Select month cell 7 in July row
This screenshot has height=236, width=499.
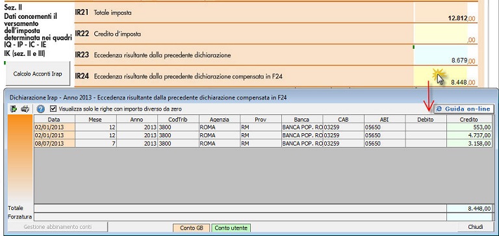(x=96, y=144)
